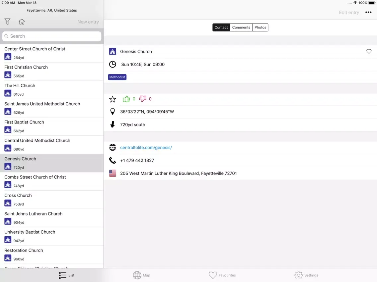Tap the battery indicator in status bar
The image size is (377, 282).
coord(372,3)
